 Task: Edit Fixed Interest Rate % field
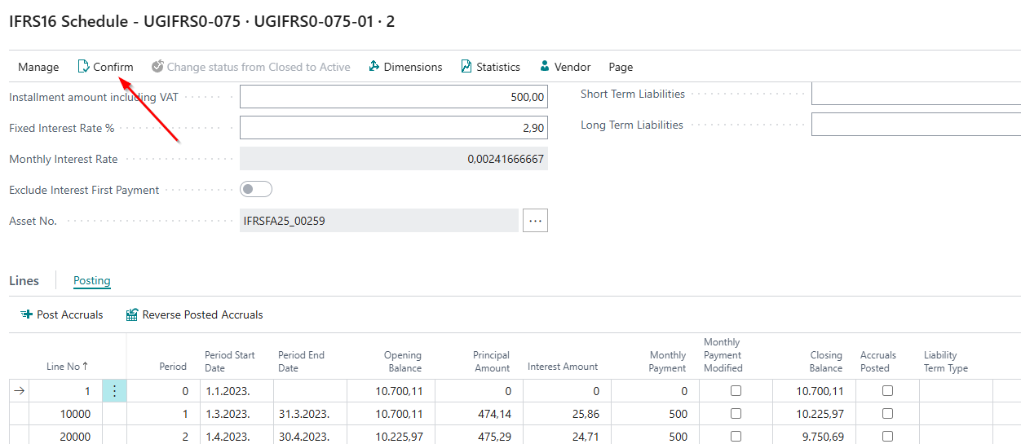[394, 128]
